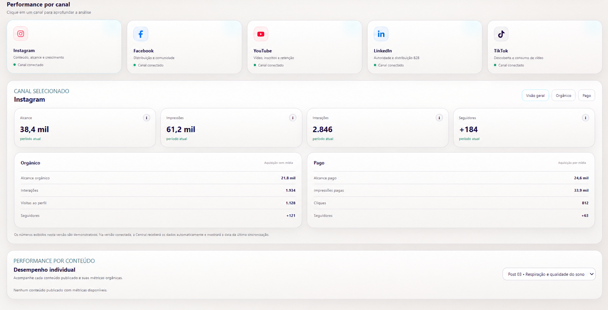The image size is (608, 310).
Task: Click the 21,8 mil organic reach value
Action: tap(288, 178)
